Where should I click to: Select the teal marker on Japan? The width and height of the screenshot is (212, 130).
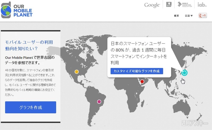pyautogui.click(x=184, y=73)
